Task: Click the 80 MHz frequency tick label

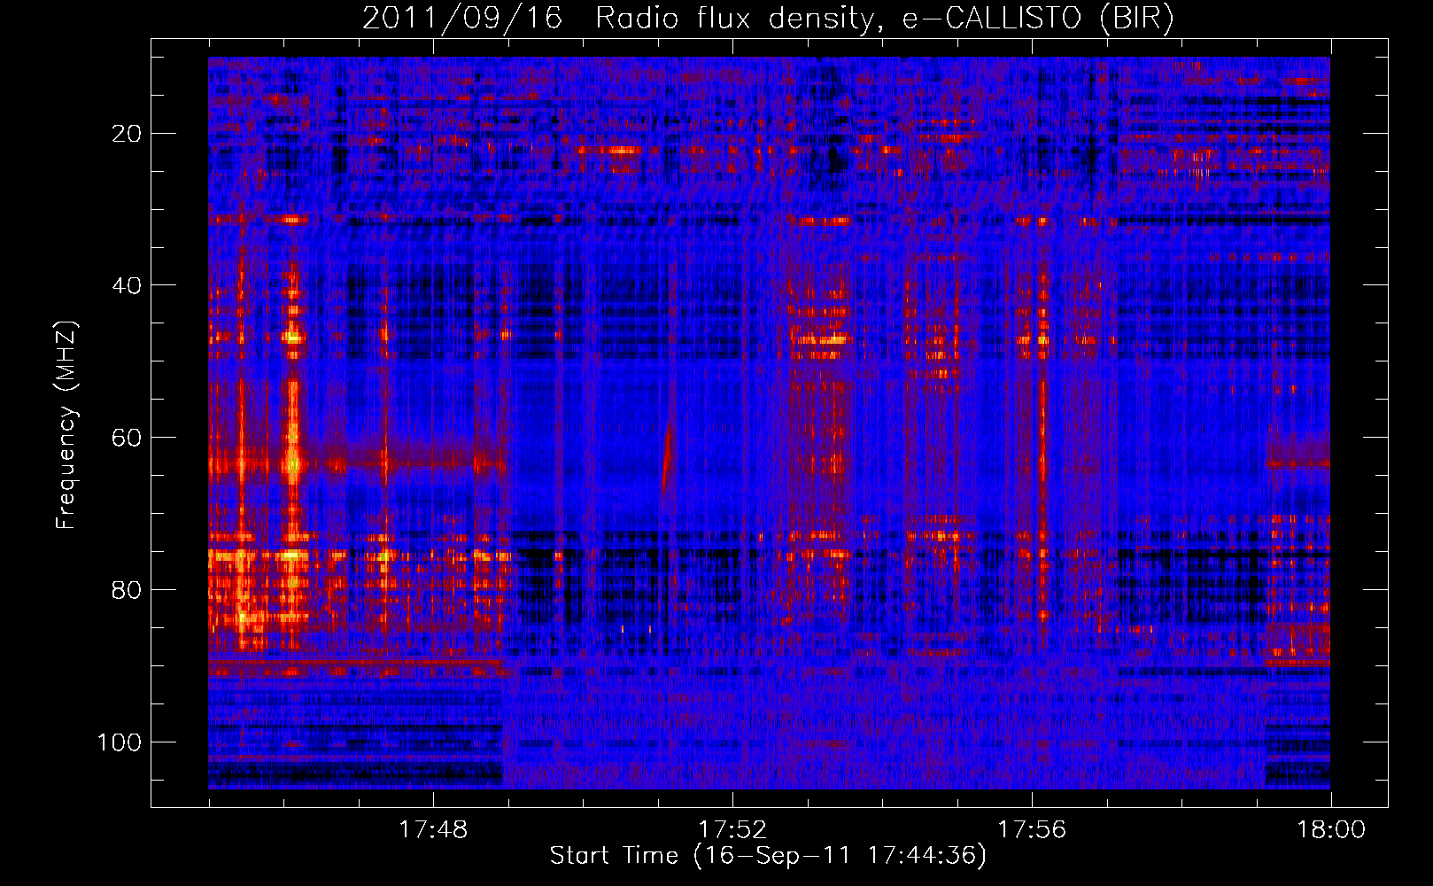Action: [127, 590]
